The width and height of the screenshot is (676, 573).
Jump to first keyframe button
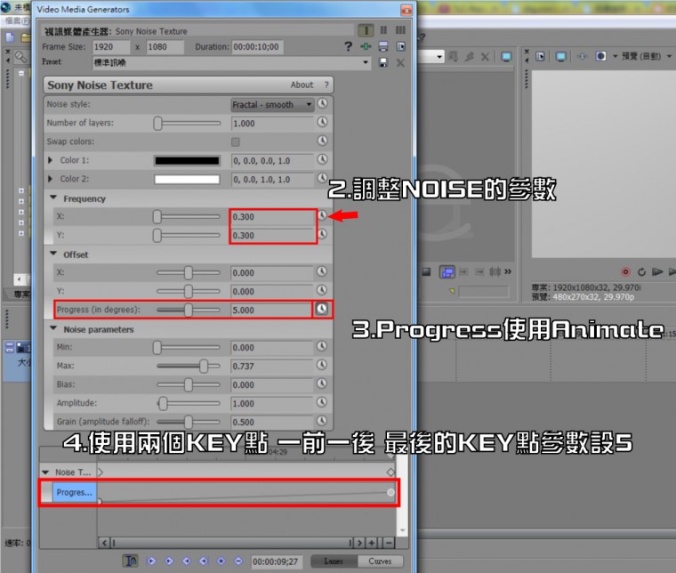point(151,561)
